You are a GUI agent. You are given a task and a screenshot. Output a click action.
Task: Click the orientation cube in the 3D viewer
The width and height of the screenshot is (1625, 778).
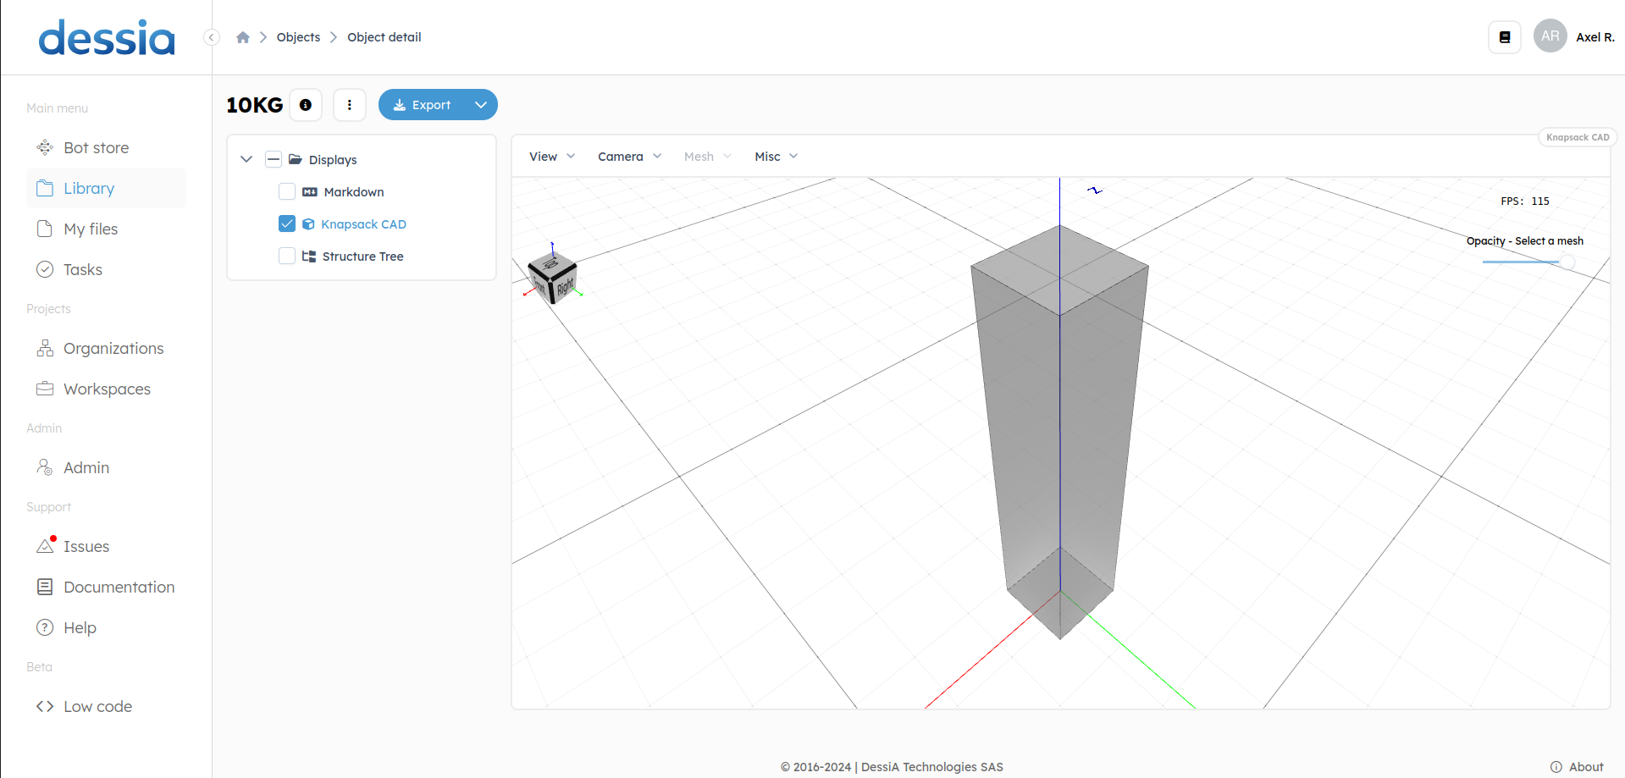coord(553,277)
